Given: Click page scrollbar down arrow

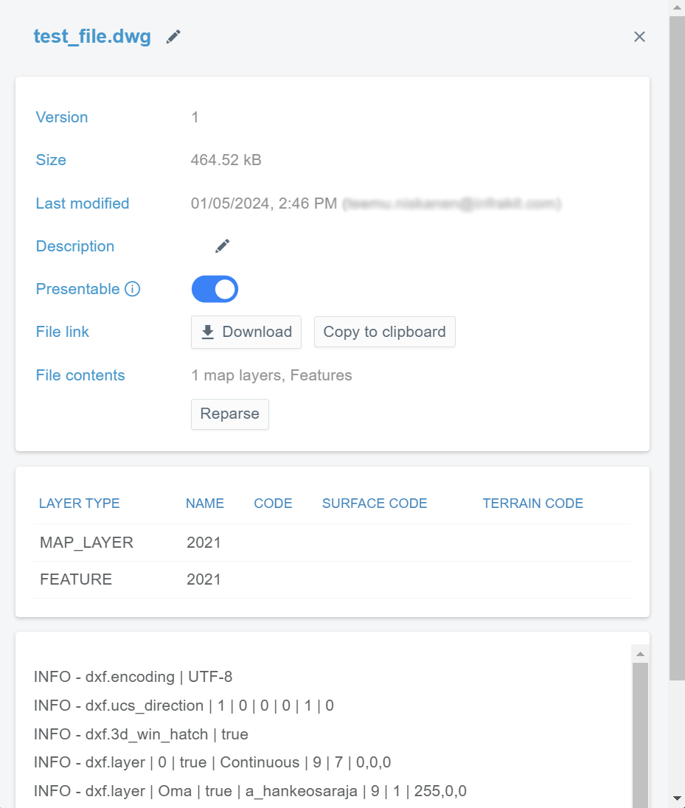Looking at the screenshot, I should pos(677,798).
